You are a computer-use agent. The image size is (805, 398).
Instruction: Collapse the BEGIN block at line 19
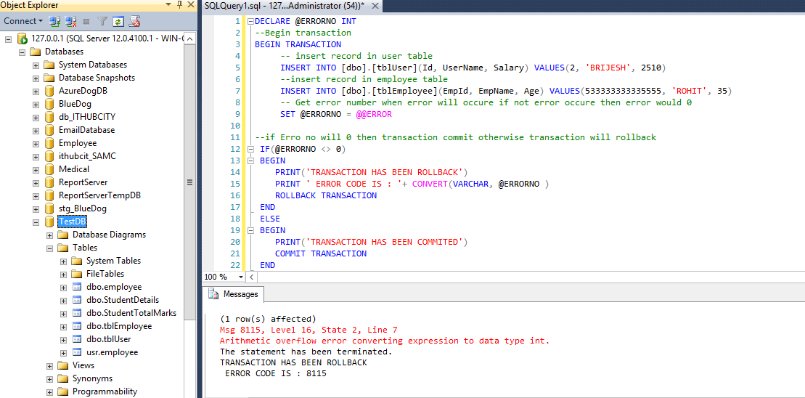[x=250, y=230]
